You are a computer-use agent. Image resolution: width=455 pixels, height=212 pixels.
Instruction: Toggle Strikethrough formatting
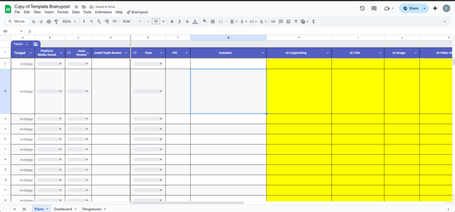(187, 21)
